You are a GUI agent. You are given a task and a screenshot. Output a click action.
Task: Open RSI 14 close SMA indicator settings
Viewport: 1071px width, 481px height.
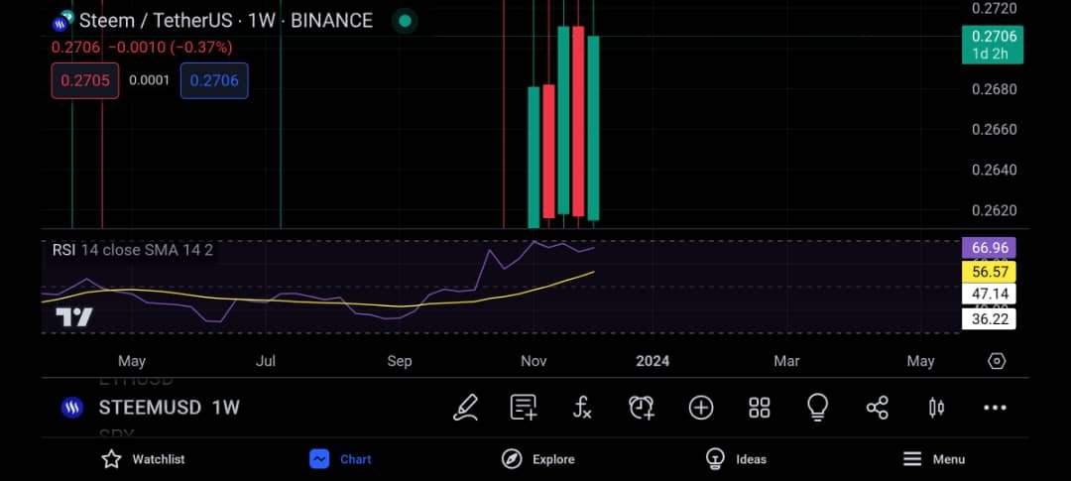point(133,250)
